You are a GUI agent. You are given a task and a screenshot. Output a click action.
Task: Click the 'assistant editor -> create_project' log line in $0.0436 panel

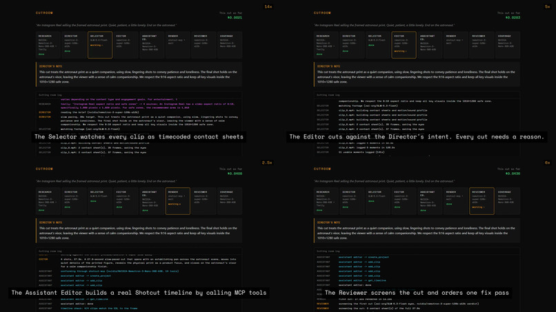click(364, 257)
